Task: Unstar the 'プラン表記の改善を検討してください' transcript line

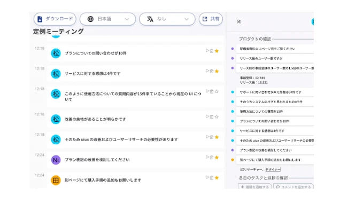Action: [217, 157]
